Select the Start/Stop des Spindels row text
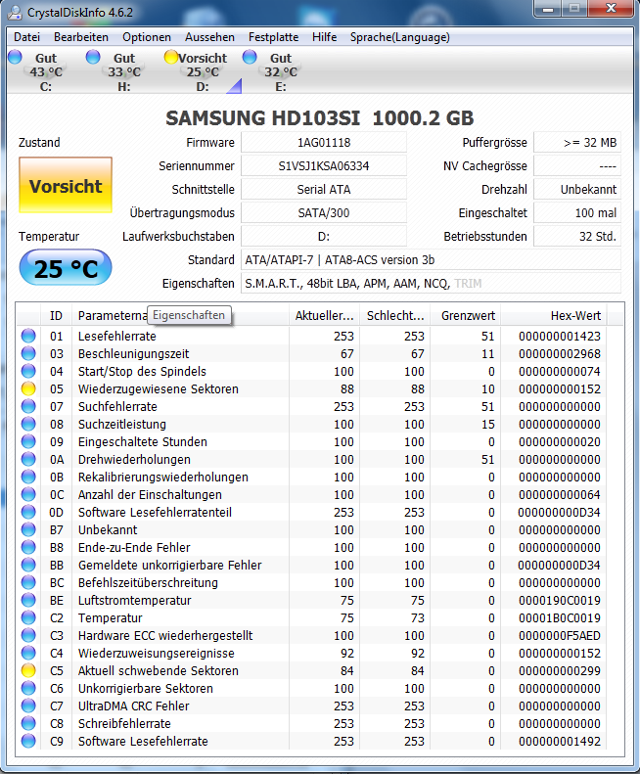640x774 pixels. pos(142,371)
